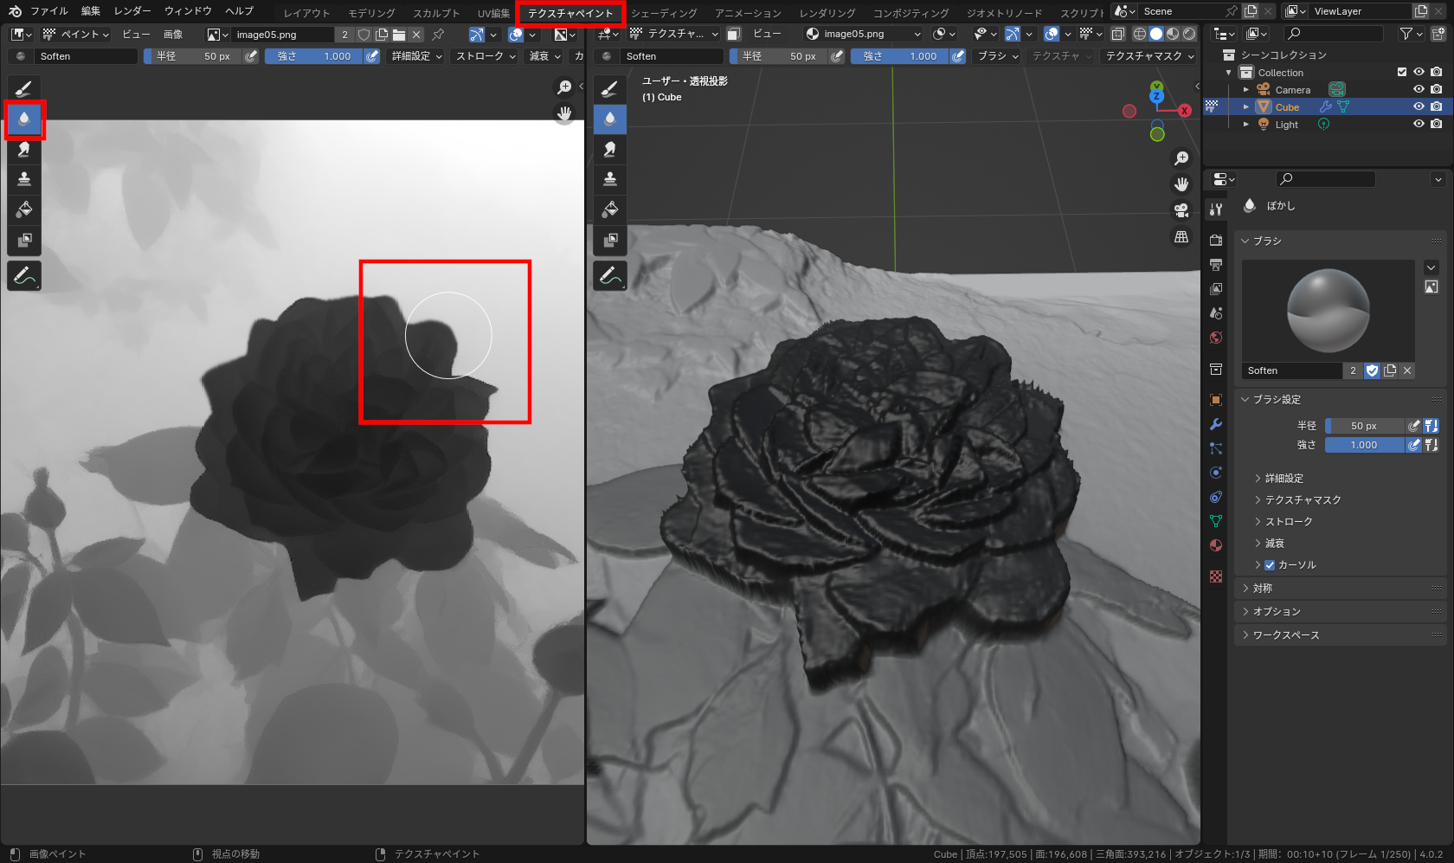Click the ビュー button in image editor header

136,35
